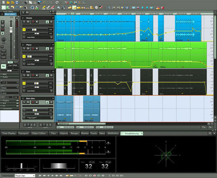The height and width of the screenshot is (178, 217).
Task: Select the red eraser pencil tool
Action: point(53,8)
